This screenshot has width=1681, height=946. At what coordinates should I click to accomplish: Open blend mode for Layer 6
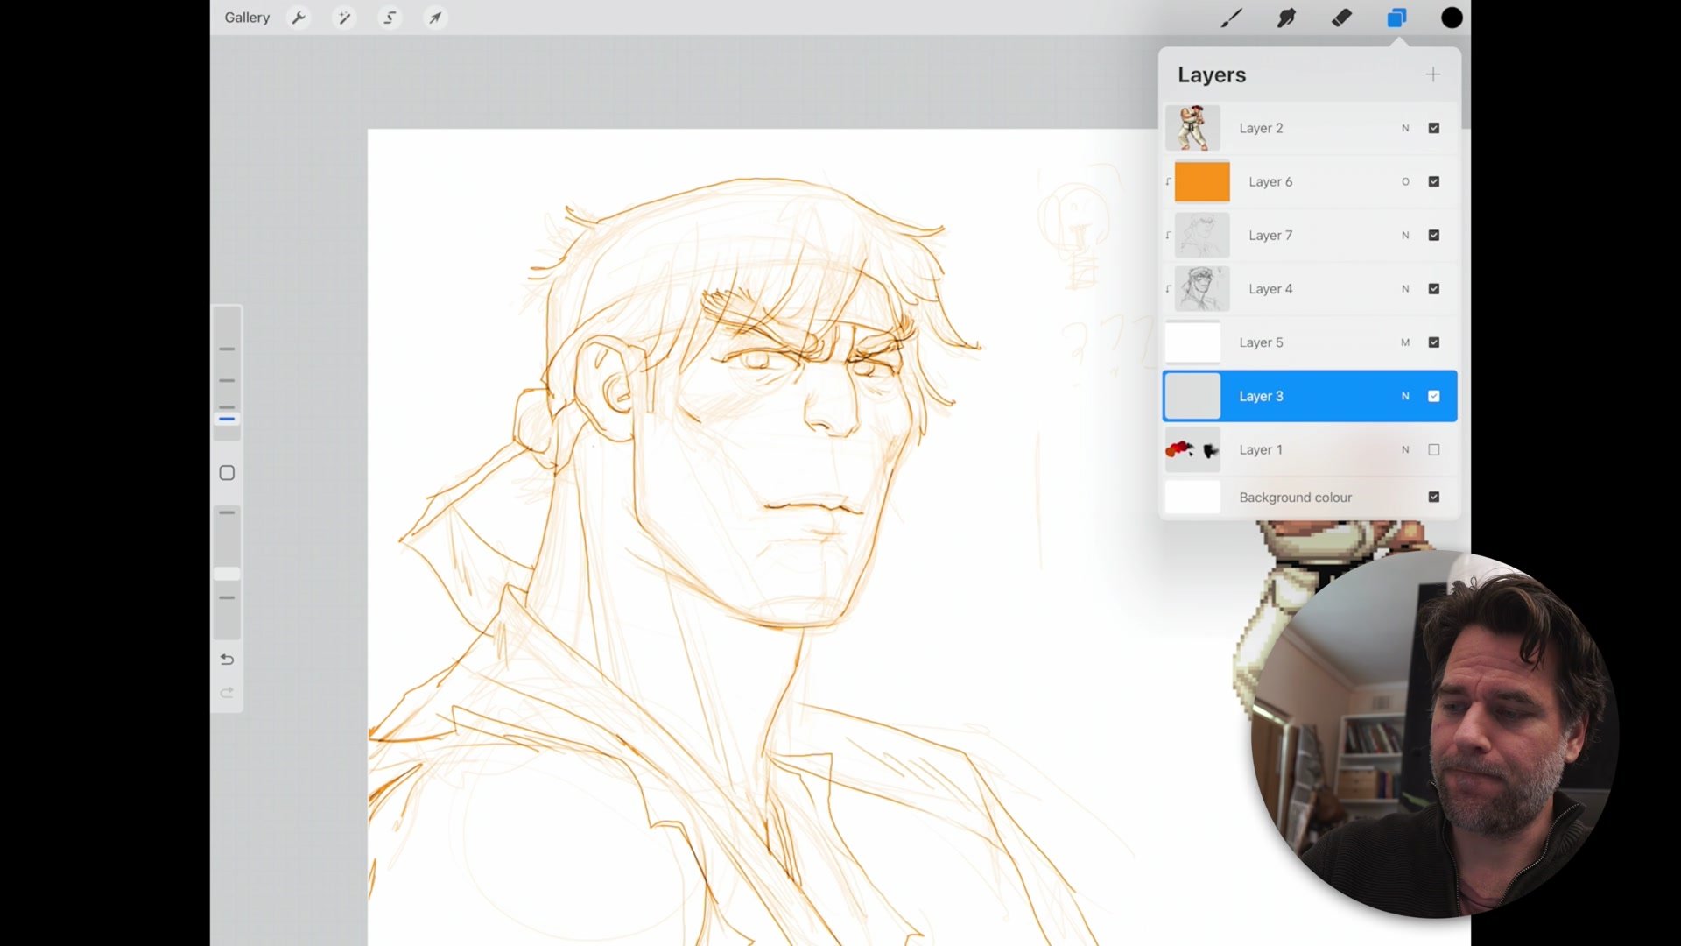tap(1405, 181)
